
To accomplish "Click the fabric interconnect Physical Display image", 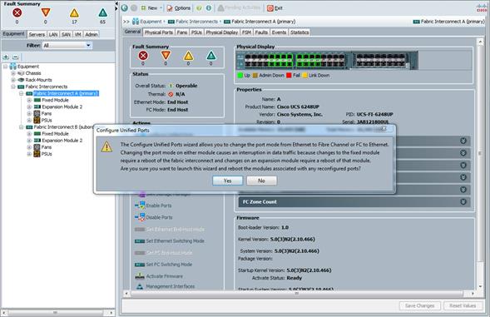I will tap(327, 60).
